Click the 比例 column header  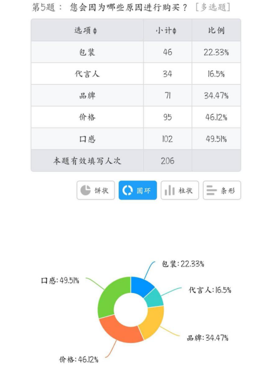217,30
